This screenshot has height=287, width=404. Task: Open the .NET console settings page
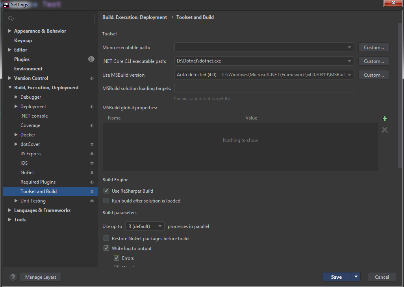[x=34, y=116]
